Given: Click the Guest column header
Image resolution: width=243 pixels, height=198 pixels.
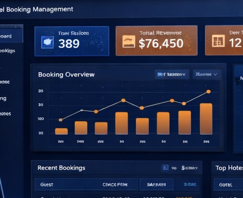Looking at the screenshot, I should pos(46,185).
